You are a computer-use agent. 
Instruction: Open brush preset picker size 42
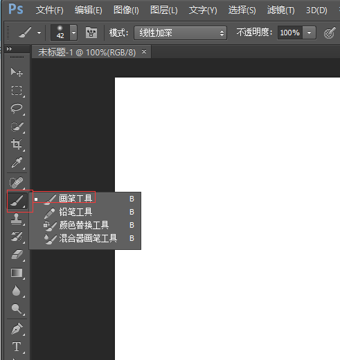(64, 33)
